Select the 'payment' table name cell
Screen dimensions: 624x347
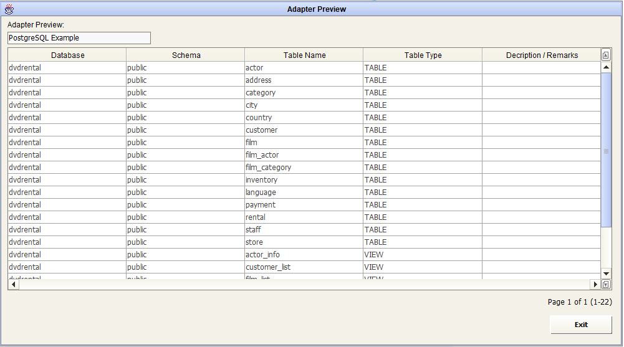coord(304,205)
